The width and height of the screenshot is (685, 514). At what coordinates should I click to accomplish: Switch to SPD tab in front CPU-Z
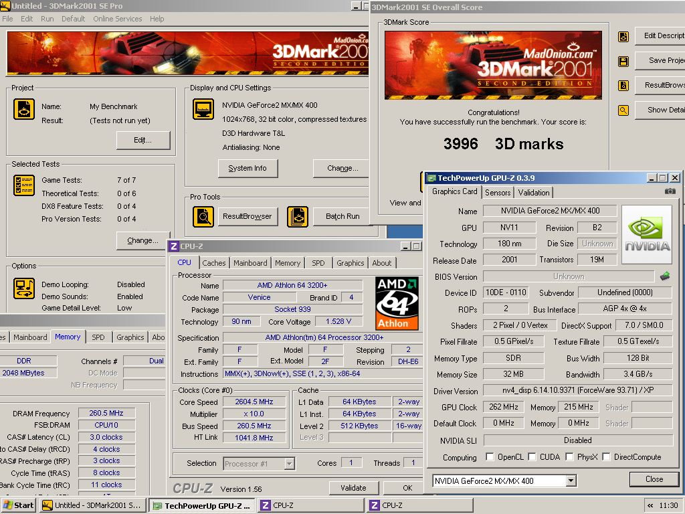(318, 263)
